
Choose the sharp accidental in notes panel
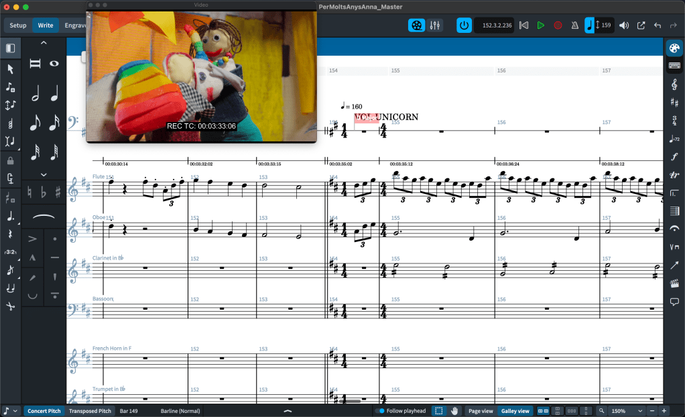[x=58, y=192]
